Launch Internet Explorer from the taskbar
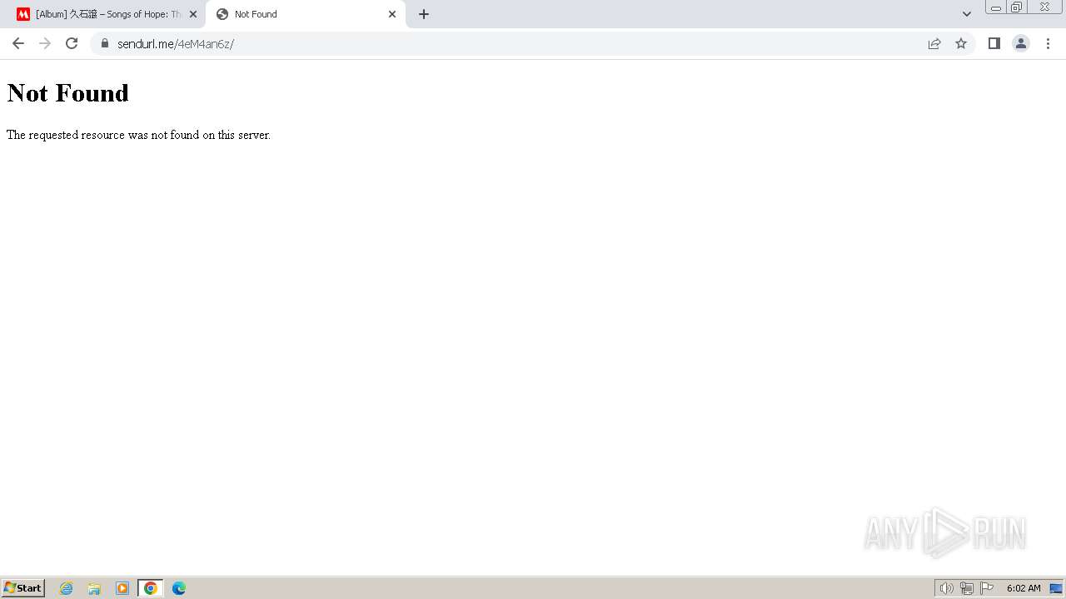The width and height of the screenshot is (1066, 599). (67, 588)
